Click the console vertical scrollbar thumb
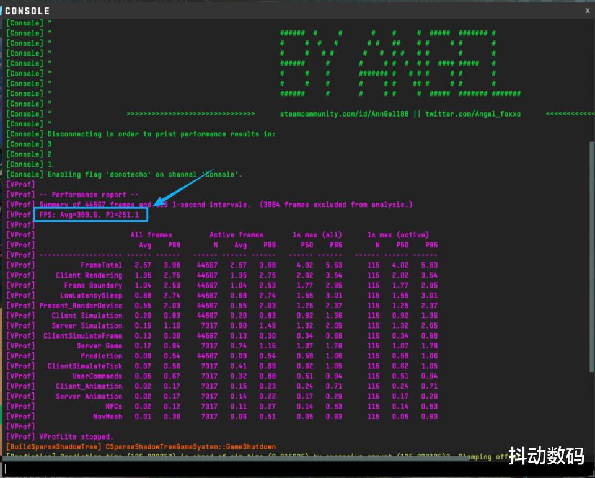 click(592, 256)
